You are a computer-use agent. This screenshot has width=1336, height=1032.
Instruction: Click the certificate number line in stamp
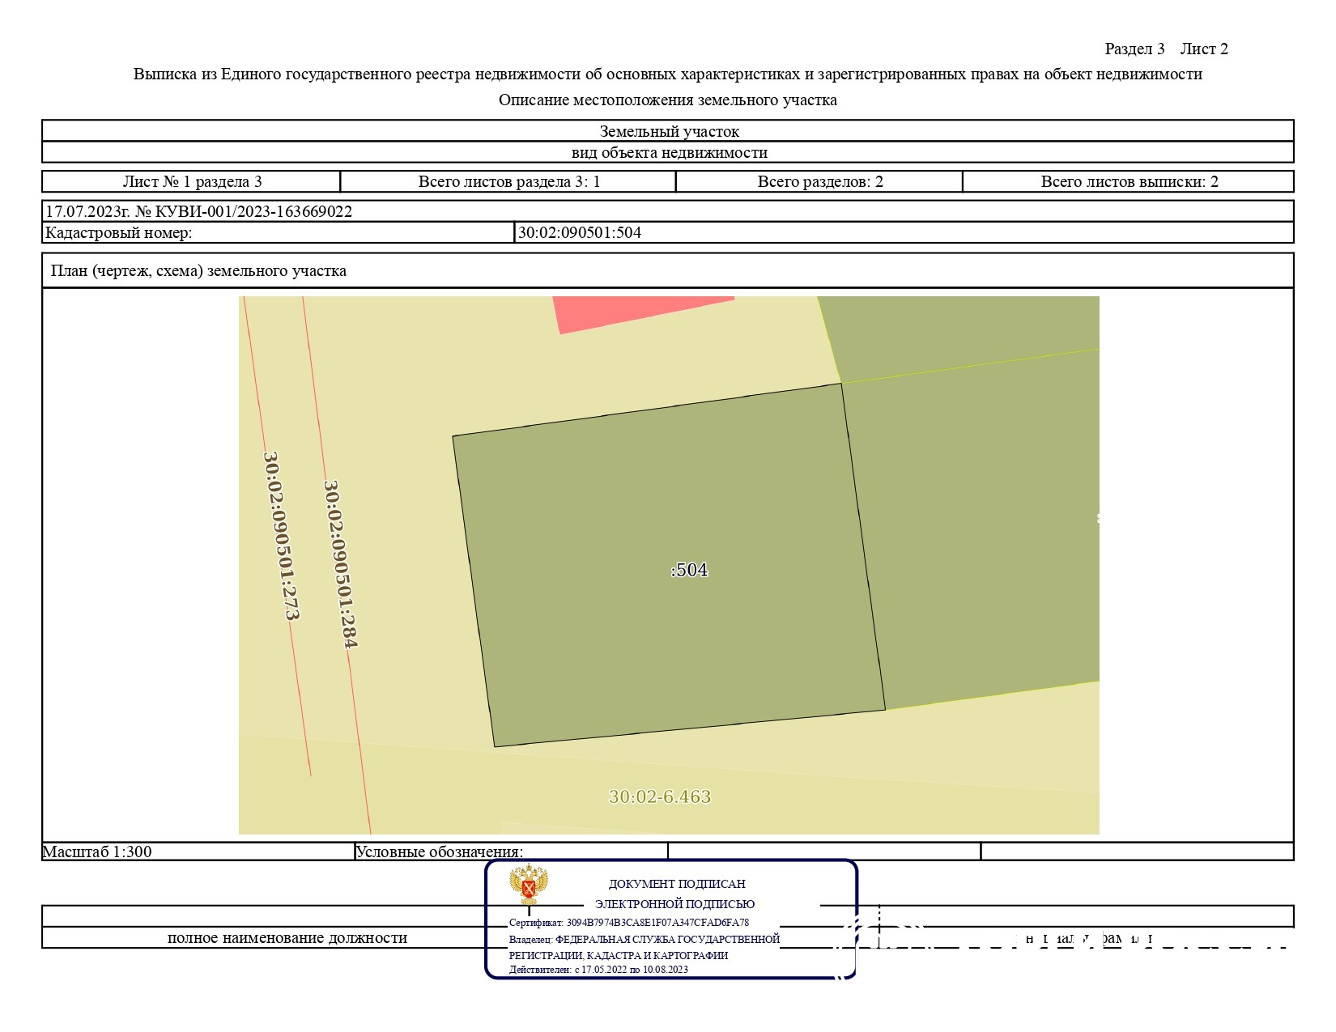point(629,922)
